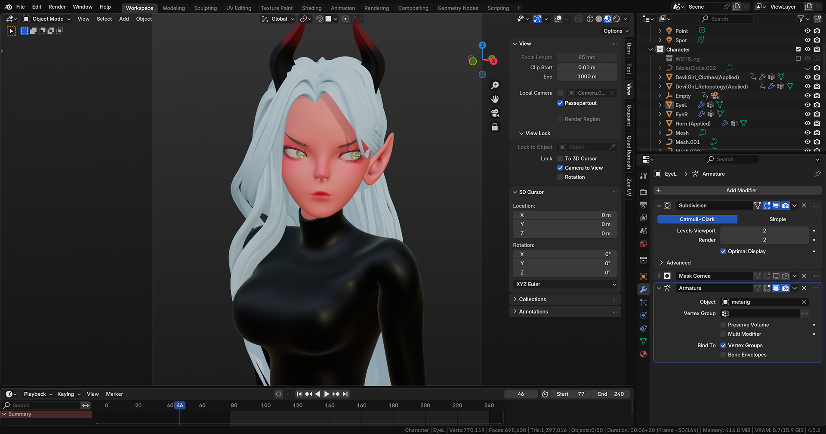
Task: Select wireframe viewport shading mode
Action: click(590, 19)
